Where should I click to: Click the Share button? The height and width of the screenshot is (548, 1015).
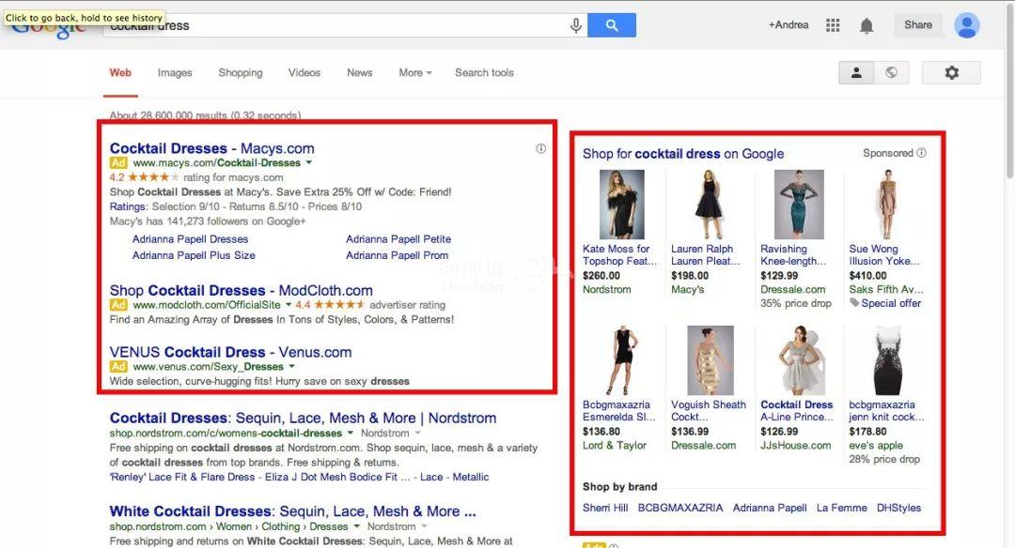pos(918,25)
